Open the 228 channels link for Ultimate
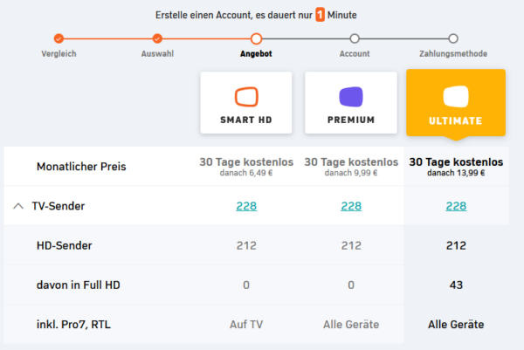Image resolution: width=524 pixels, height=350 pixels. pyautogui.click(x=456, y=207)
